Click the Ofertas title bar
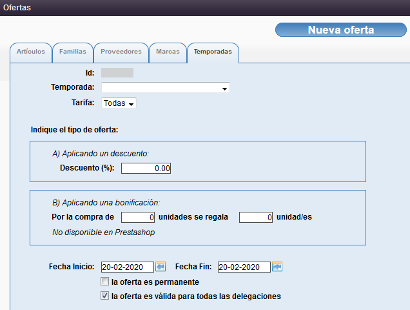 click(x=205, y=8)
